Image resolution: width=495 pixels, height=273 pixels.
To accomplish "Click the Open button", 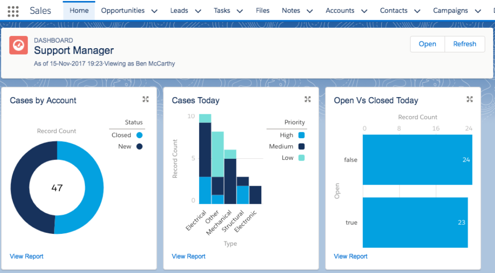I will 428,44.
